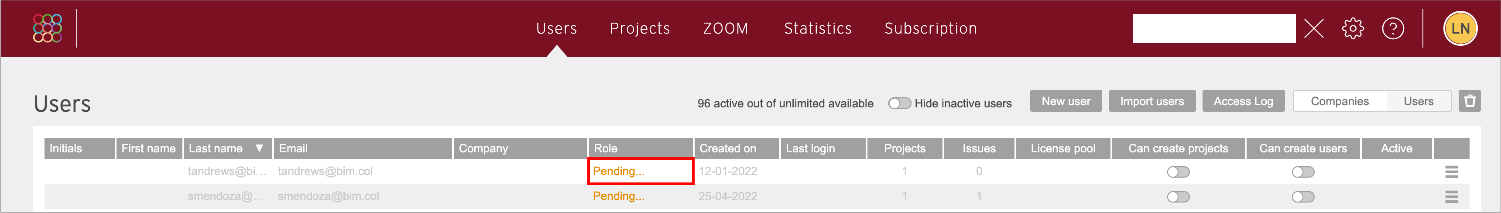Click the trash delete icon
The width and height of the screenshot is (1501, 213).
[1470, 101]
